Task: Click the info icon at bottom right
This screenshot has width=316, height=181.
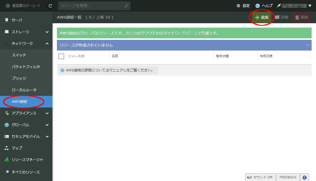Action: (304, 177)
